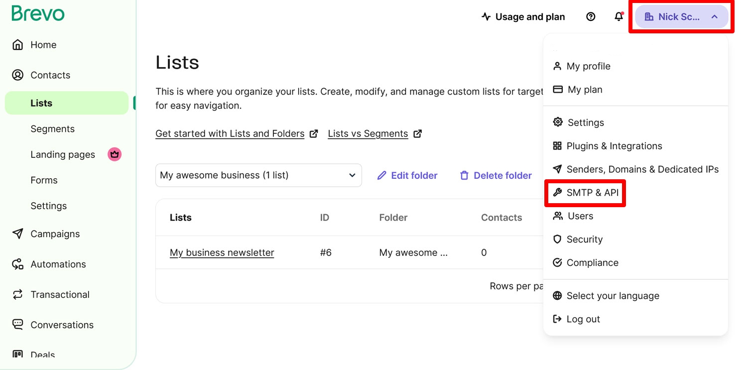Open the Lists vs Segments link
The height and width of the screenshot is (370, 747).
pos(368,133)
